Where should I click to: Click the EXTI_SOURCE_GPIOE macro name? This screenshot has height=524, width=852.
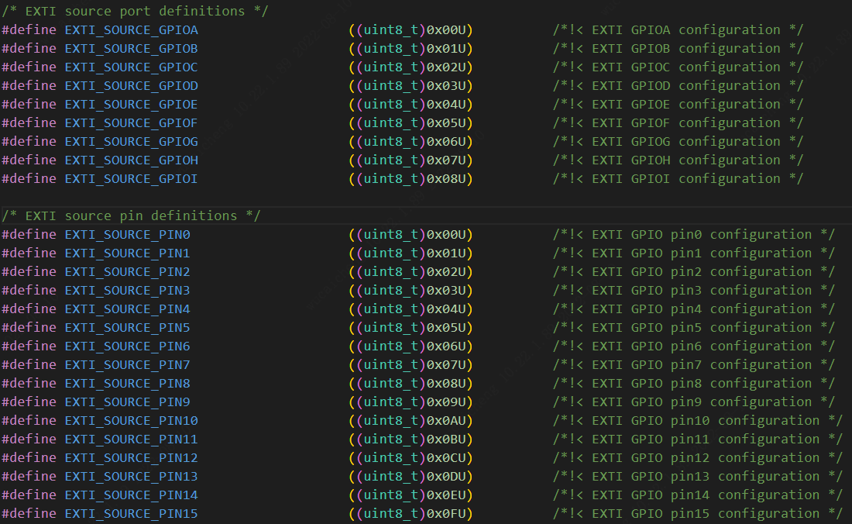131,104
